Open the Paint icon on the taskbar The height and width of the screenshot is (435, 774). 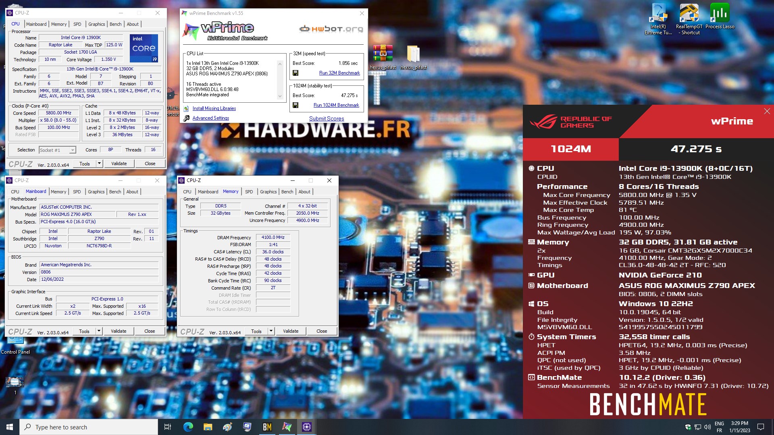pos(227,427)
